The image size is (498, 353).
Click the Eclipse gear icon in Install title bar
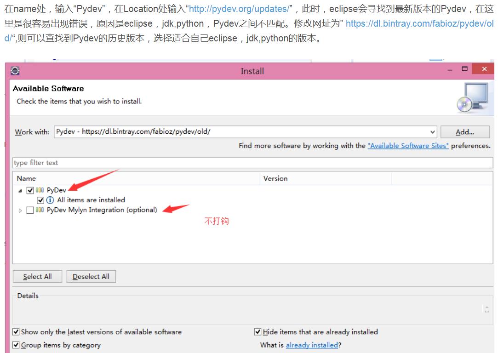[x=15, y=70]
